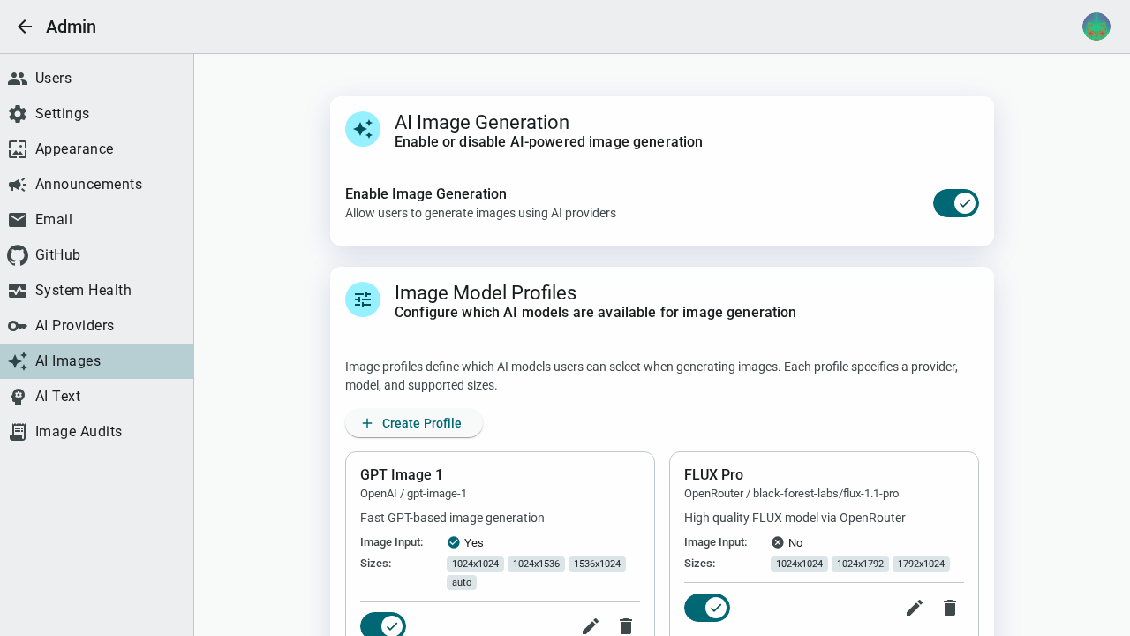This screenshot has width=1130, height=636.
Task: Click the AI Image Generation sparkle icon
Action: coord(363,129)
